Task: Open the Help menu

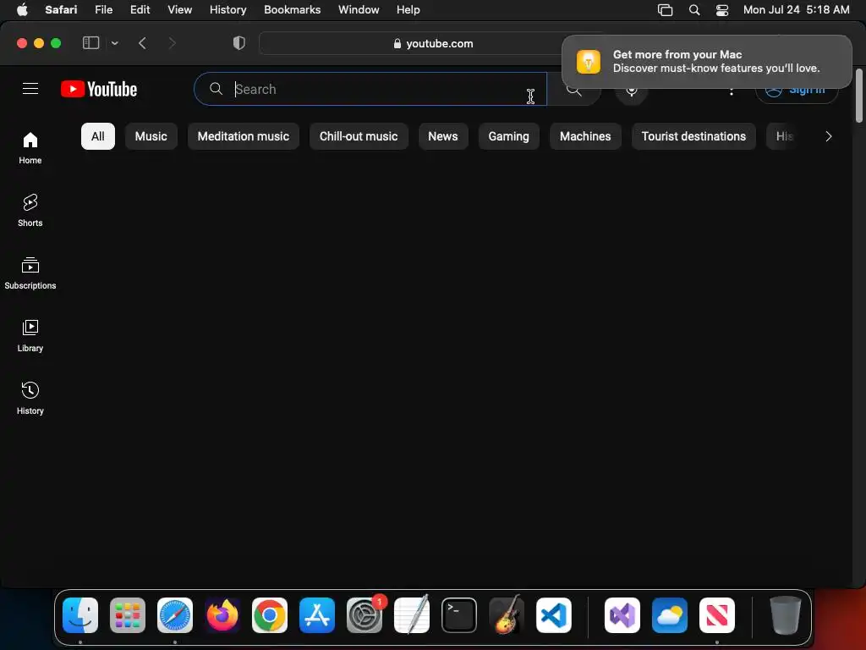Action: tap(408, 10)
